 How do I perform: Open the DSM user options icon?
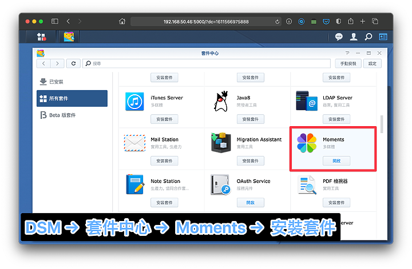354,37
